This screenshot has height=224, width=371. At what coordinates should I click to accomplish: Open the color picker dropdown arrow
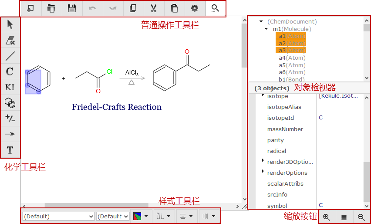(x=146, y=216)
